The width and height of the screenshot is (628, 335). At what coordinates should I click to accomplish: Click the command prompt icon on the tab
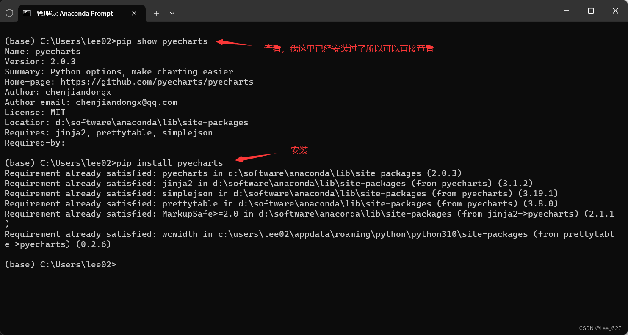click(x=27, y=13)
